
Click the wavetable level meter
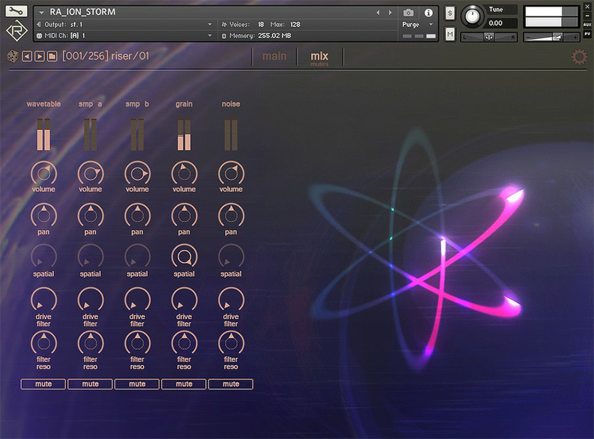(43, 135)
